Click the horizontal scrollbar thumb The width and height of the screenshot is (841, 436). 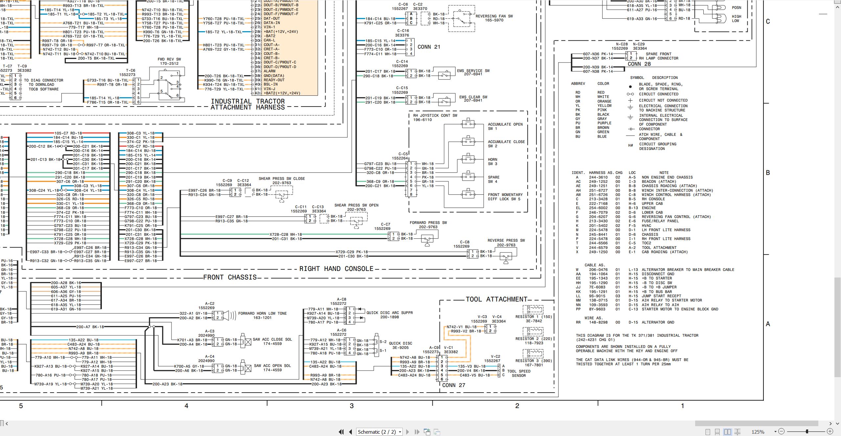click(756, 423)
